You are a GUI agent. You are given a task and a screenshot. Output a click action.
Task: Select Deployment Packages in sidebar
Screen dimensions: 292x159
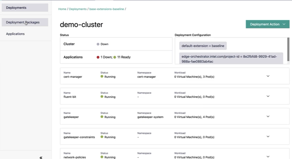(24, 23)
